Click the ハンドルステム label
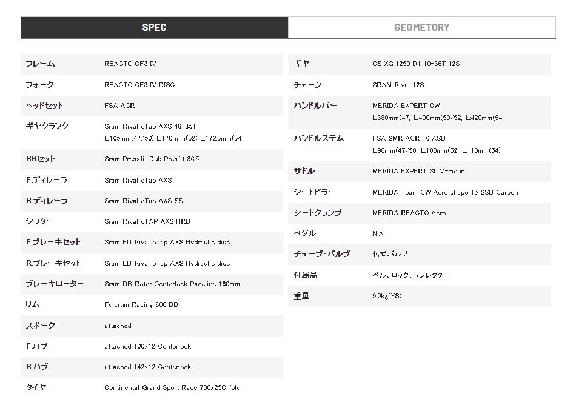 (319, 138)
